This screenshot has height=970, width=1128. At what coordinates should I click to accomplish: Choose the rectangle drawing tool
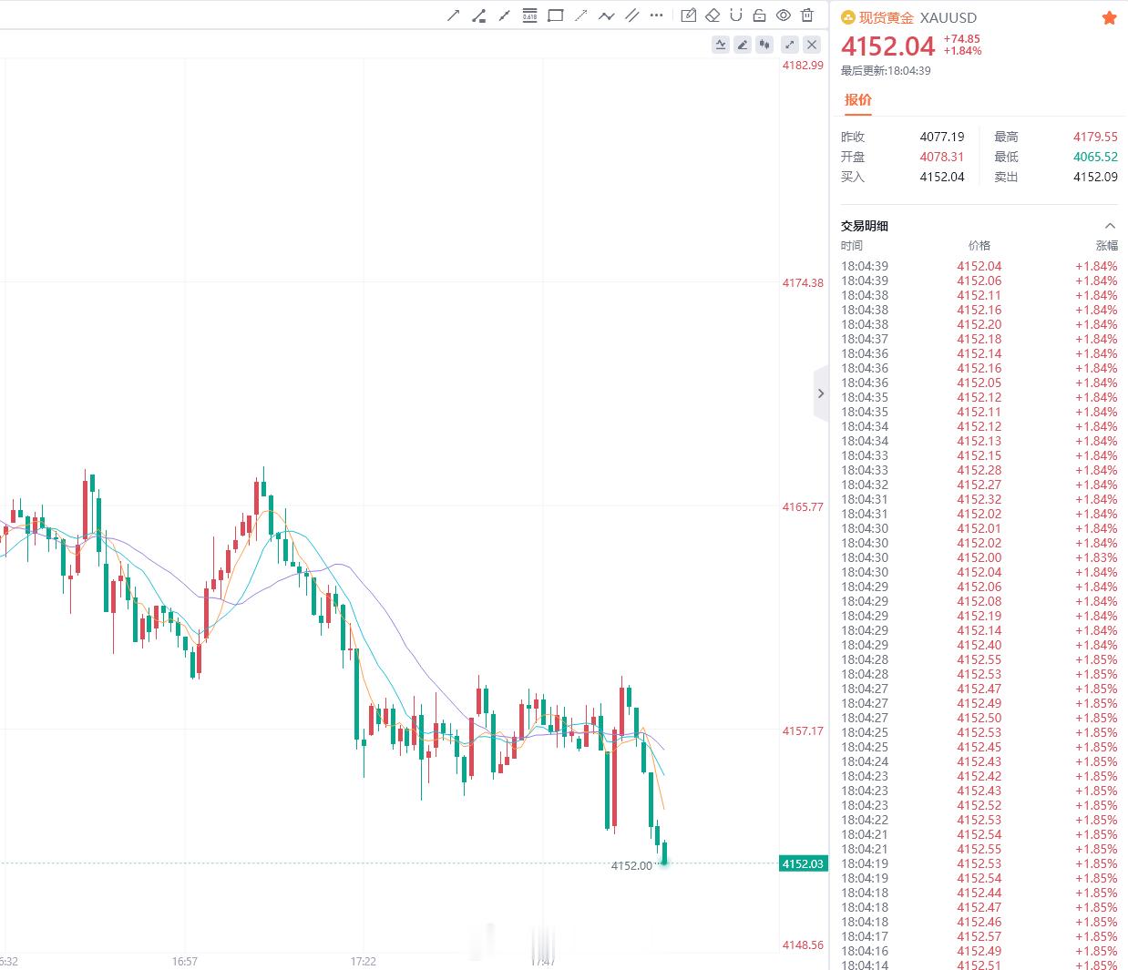coord(555,15)
